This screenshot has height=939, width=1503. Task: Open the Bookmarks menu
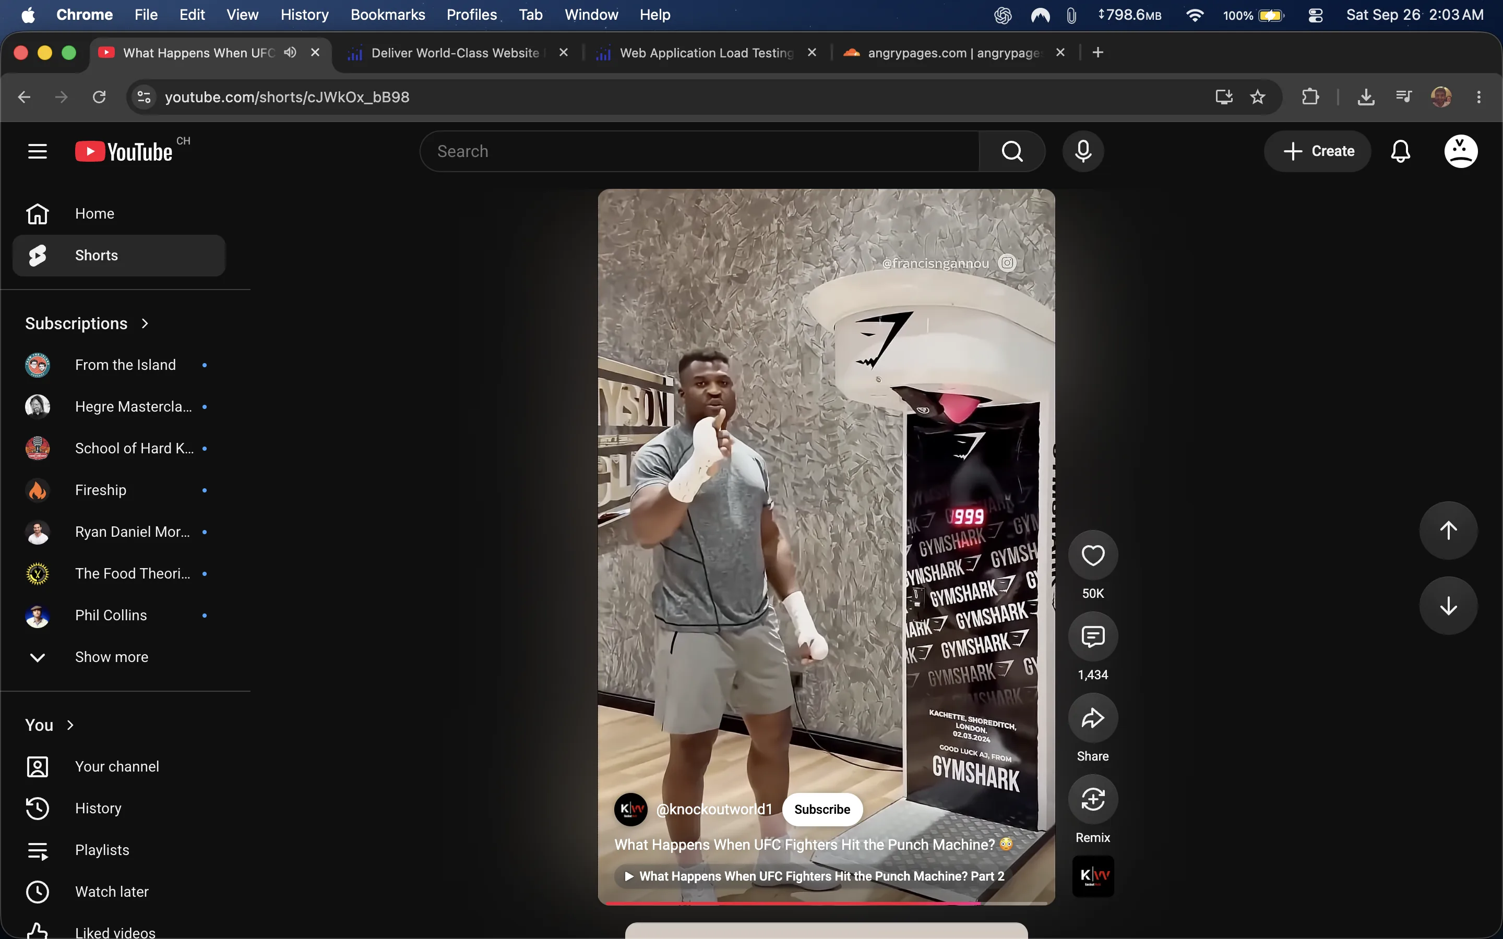(x=388, y=15)
